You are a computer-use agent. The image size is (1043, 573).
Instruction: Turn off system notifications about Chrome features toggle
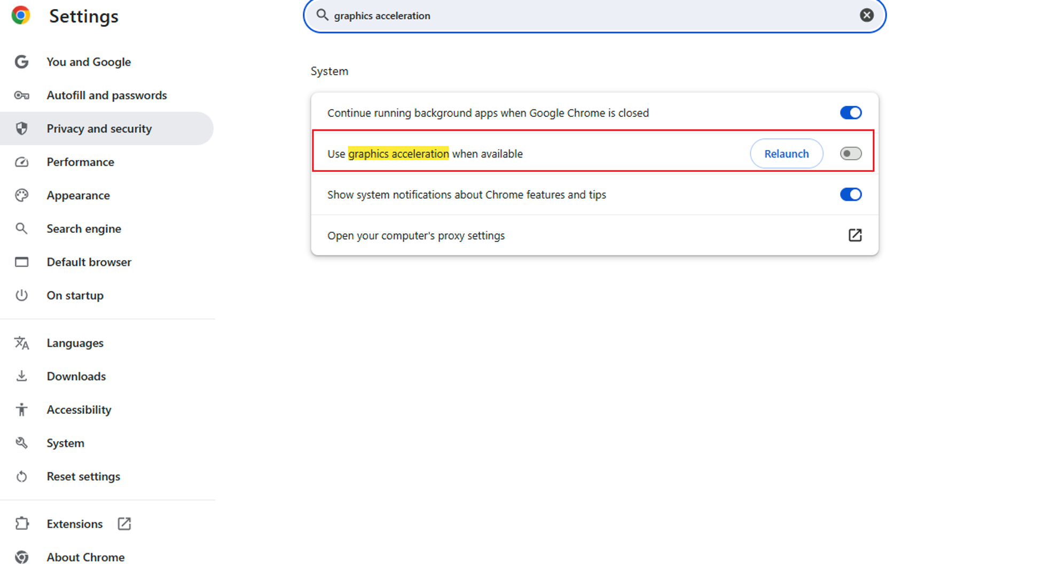coord(851,194)
